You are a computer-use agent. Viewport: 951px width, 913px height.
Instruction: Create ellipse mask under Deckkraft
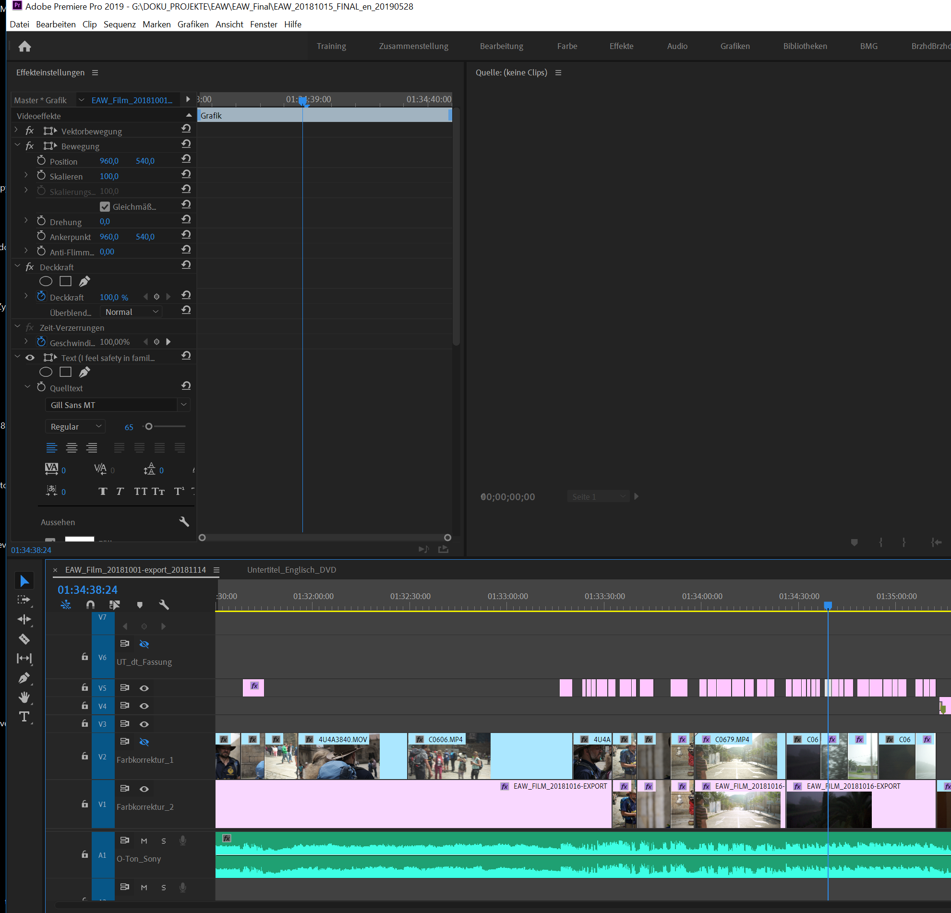pos(46,281)
